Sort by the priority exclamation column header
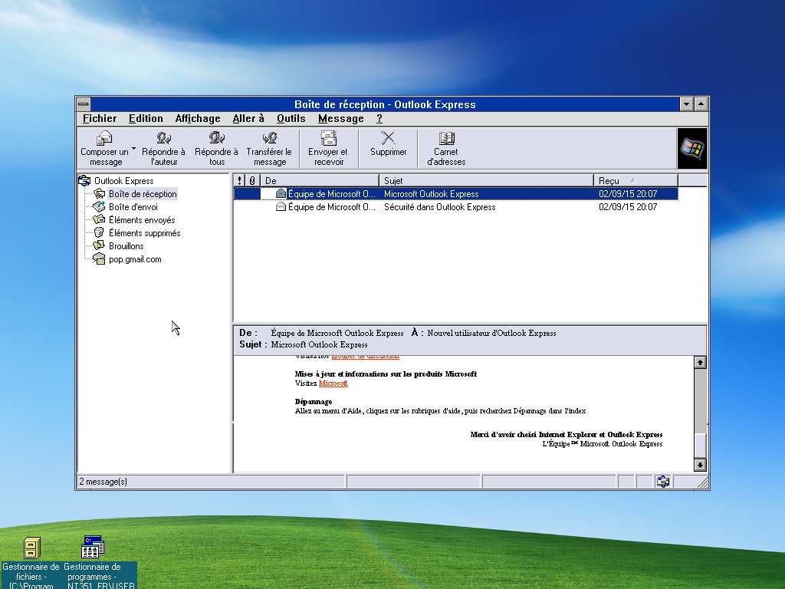The image size is (785, 589). coord(240,181)
